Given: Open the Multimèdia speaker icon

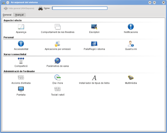Looking at the screenshot, I should (131, 78).
